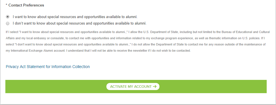Click "ACTIVATE MY ACCOUNT" text inside white pill
The image size is (276, 105).
131,86
